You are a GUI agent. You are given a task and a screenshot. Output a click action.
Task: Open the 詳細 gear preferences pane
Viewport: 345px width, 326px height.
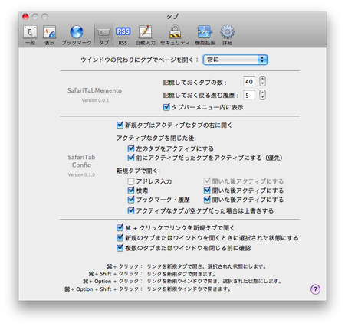click(227, 35)
